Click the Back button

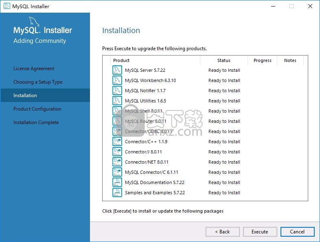pyautogui.click(x=223, y=232)
